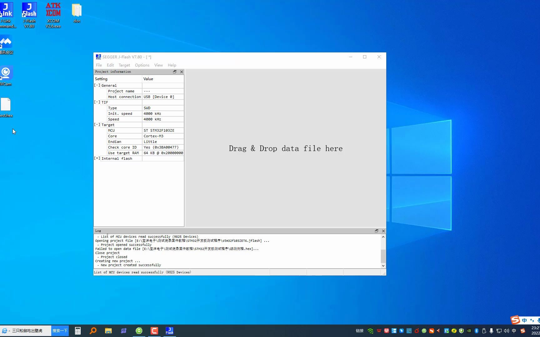Select the Tencent Meeting desktop icon
This screenshot has height=337, width=540.
click(x=6, y=45)
